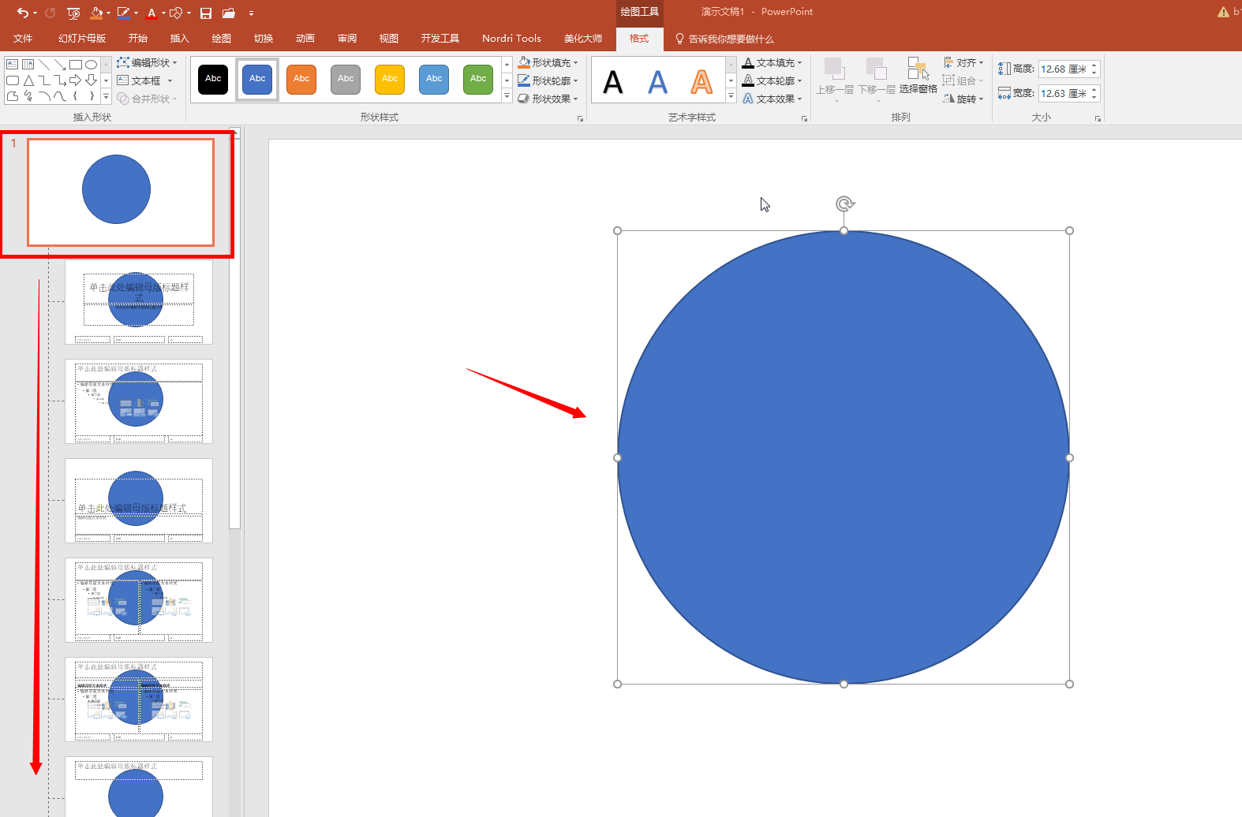Click the shape outline pen icon in quick access toolbar
The height and width of the screenshot is (817, 1242).
pos(123,13)
